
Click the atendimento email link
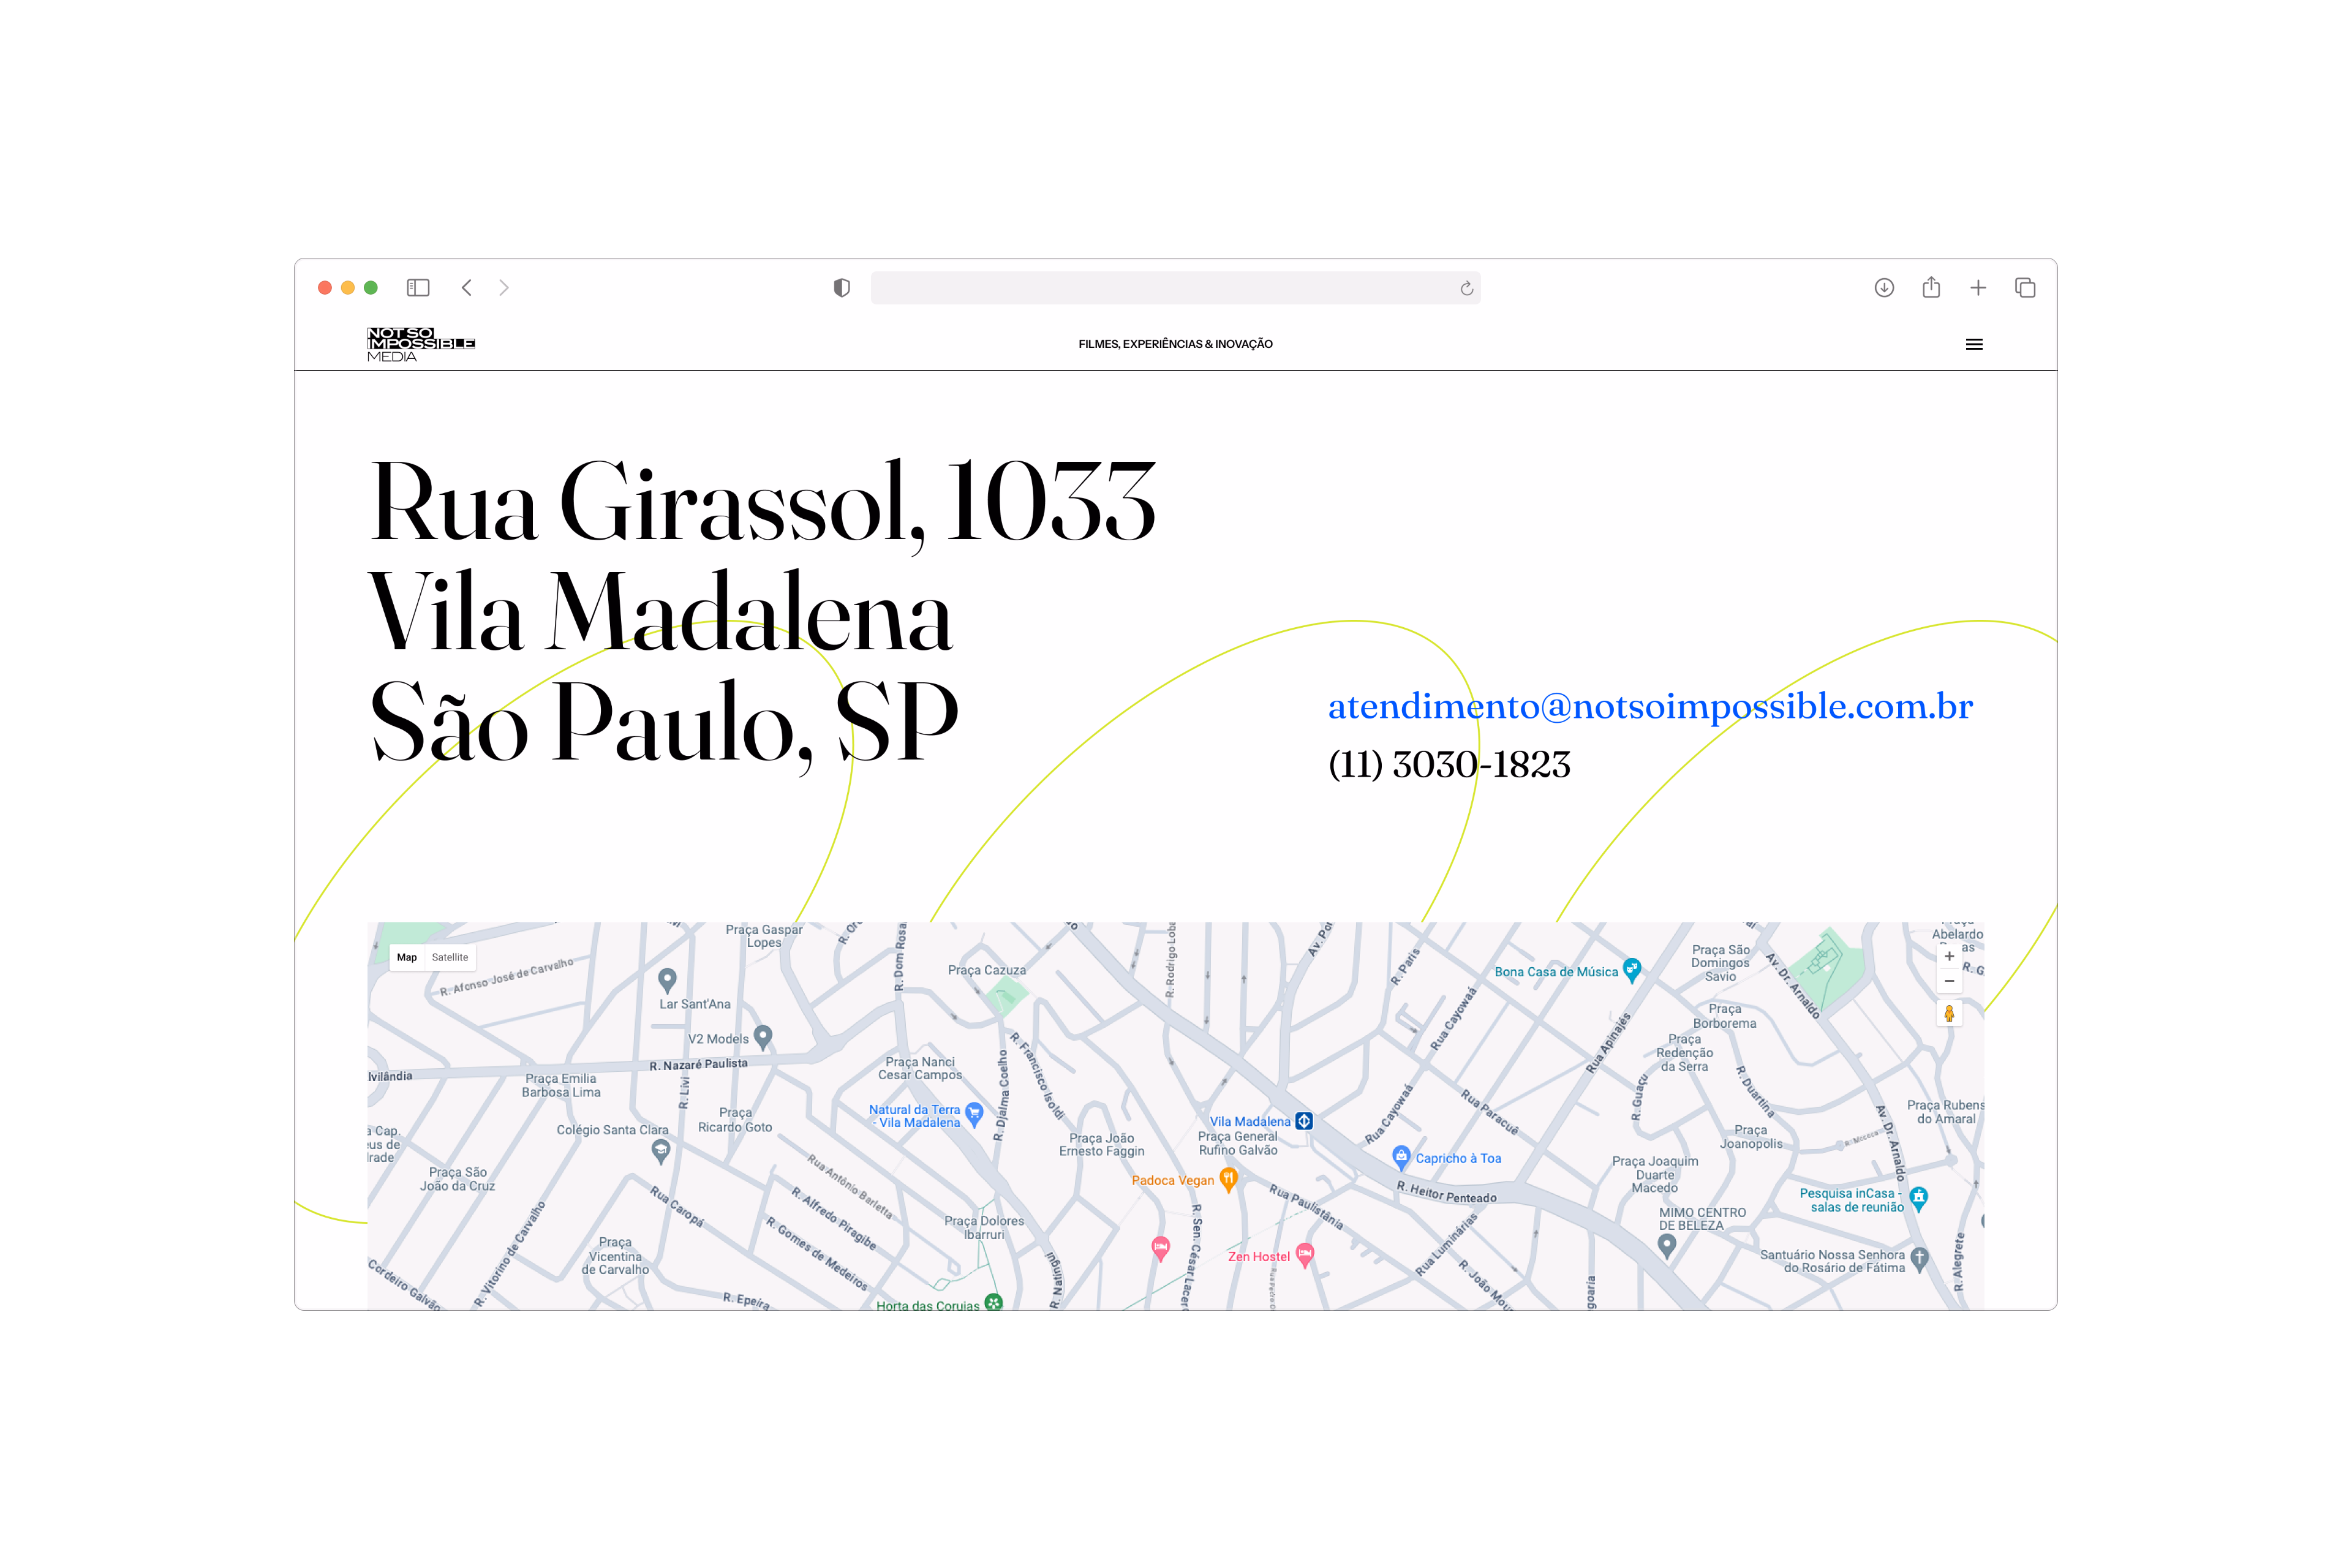tap(1650, 706)
